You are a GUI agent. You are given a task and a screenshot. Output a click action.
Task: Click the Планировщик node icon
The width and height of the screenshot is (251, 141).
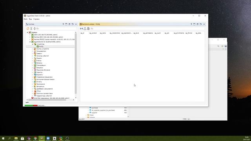[35, 65]
